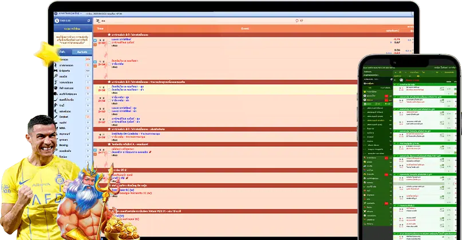Expand the Boxing row count badge
The height and width of the screenshot is (240, 462).
click(x=88, y=145)
